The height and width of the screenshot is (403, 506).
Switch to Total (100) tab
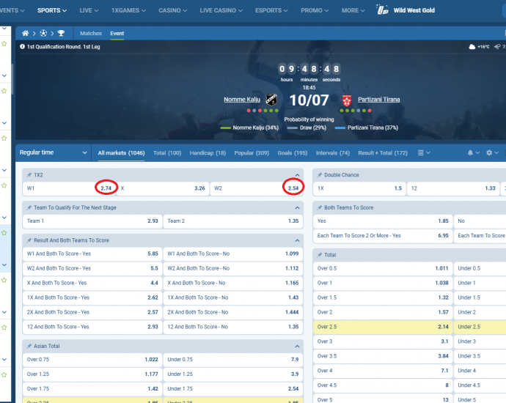tap(167, 153)
